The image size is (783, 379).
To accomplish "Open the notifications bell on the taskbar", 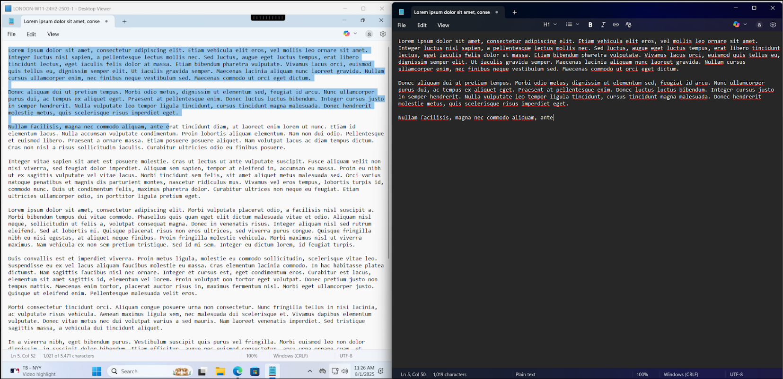I will click(x=381, y=371).
